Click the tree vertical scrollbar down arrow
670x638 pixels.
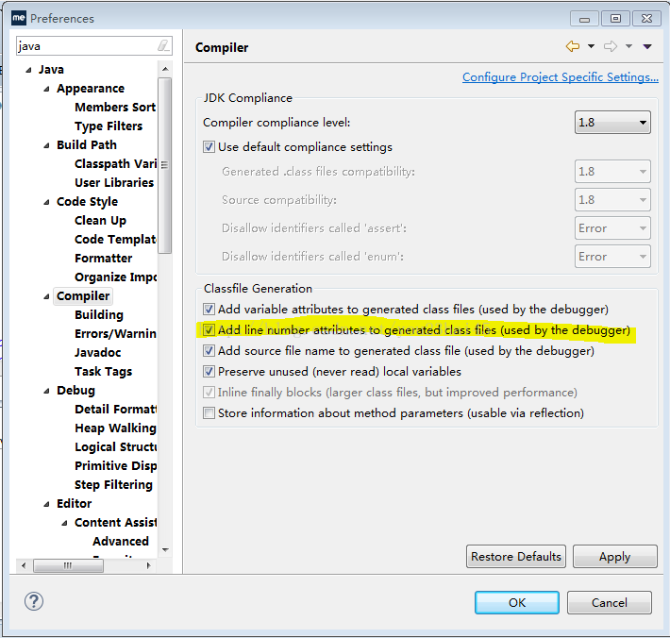(x=165, y=549)
